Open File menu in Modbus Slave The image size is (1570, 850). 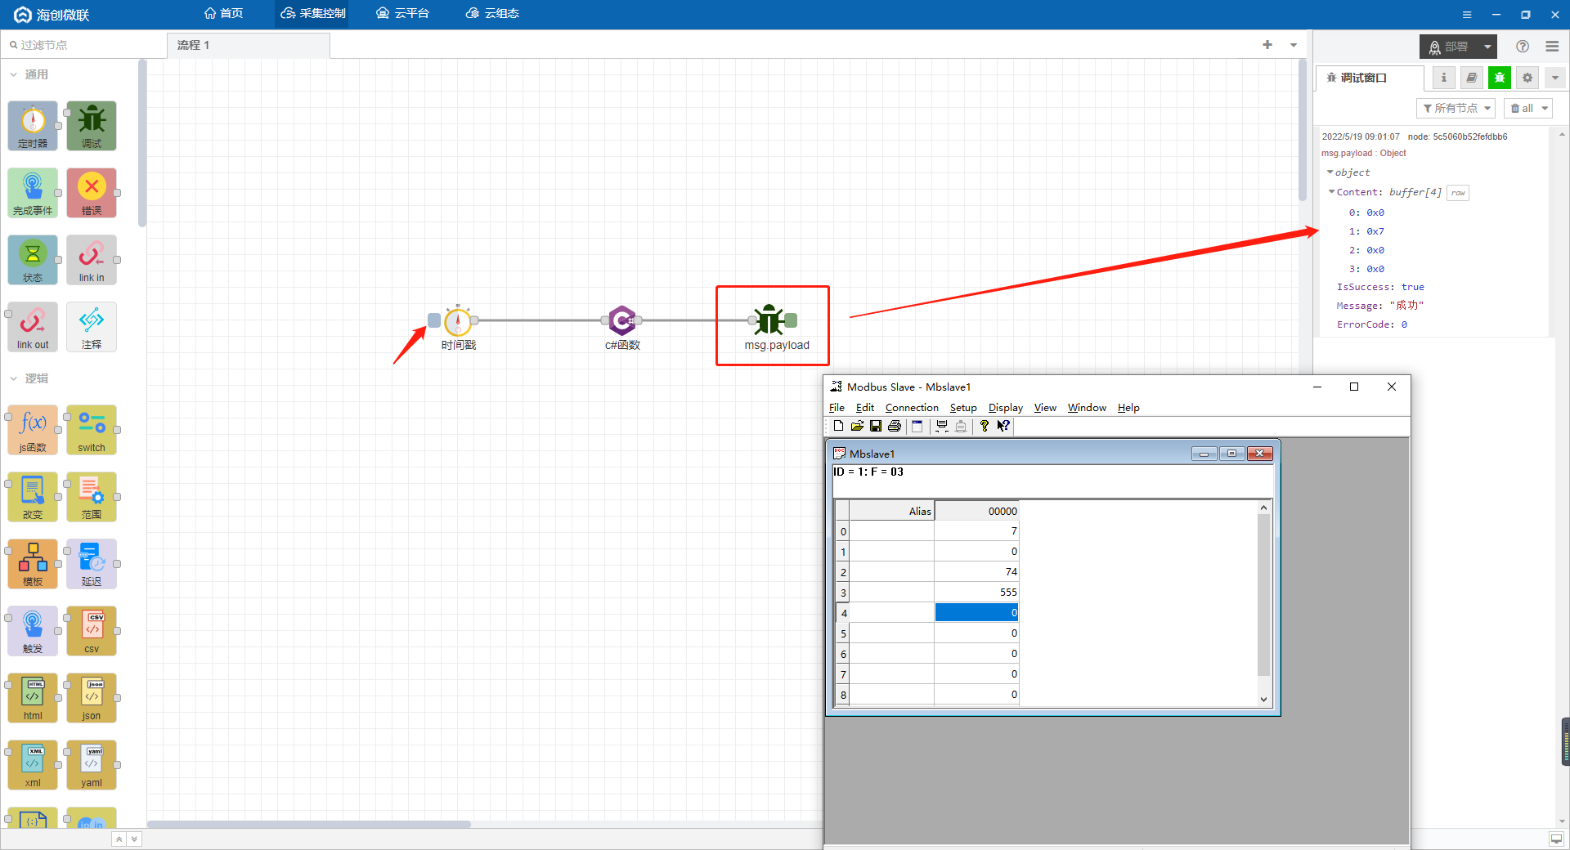click(837, 407)
